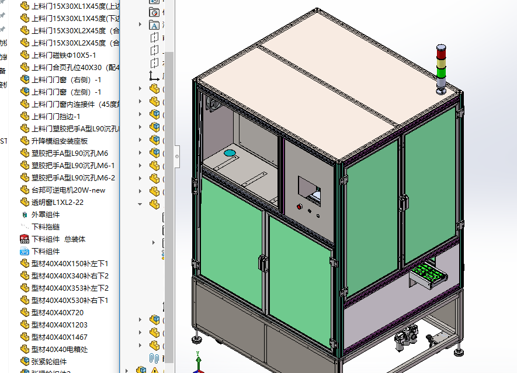Viewport: 517px width, 373px height.
Task: Expand the Annotations folder node
Action: [140, 25]
